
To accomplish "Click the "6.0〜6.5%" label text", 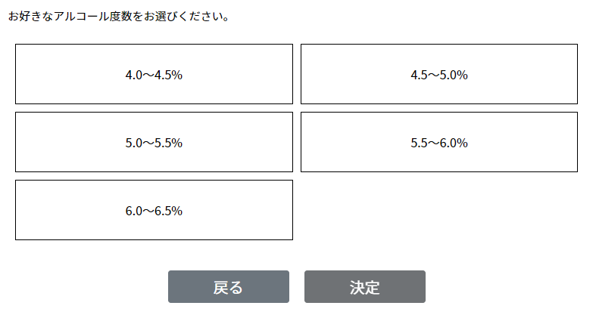I will [154, 211].
